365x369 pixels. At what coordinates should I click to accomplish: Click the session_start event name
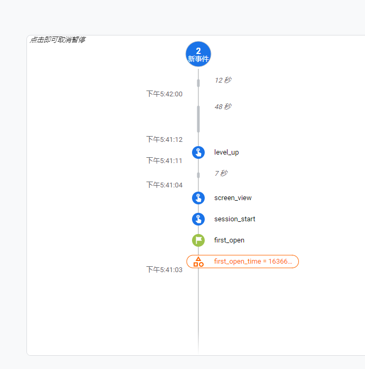point(235,219)
